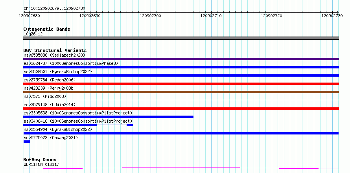Image resolution: width=350 pixels, height=173 pixels.
Task: Open the esv3406416 variant label
Action: pyautogui.click(x=78, y=121)
